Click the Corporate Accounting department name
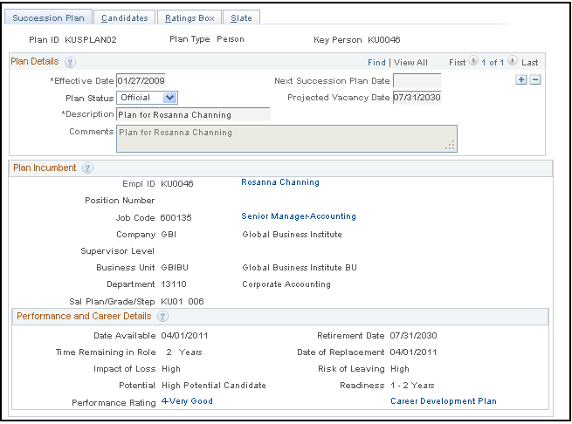The width and height of the screenshot is (572, 424). pyautogui.click(x=286, y=284)
